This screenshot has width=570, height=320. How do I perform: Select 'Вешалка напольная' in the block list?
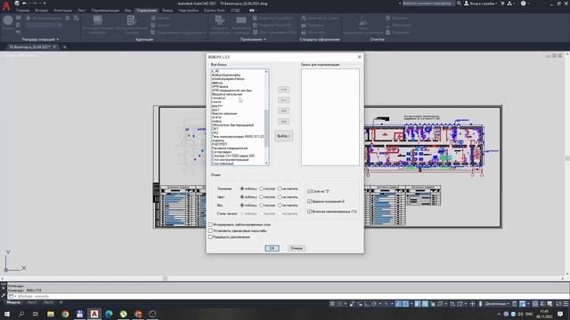tap(227, 94)
